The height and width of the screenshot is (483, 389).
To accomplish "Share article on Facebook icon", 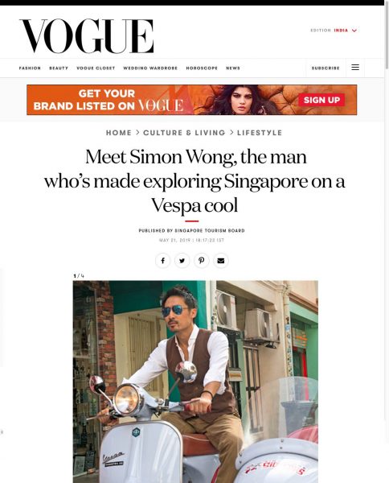I will (x=162, y=261).
